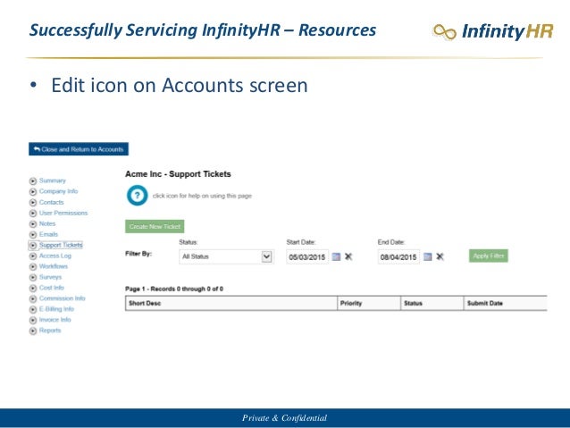Click the arrow icon beside Support Tickets

click(33, 245)
